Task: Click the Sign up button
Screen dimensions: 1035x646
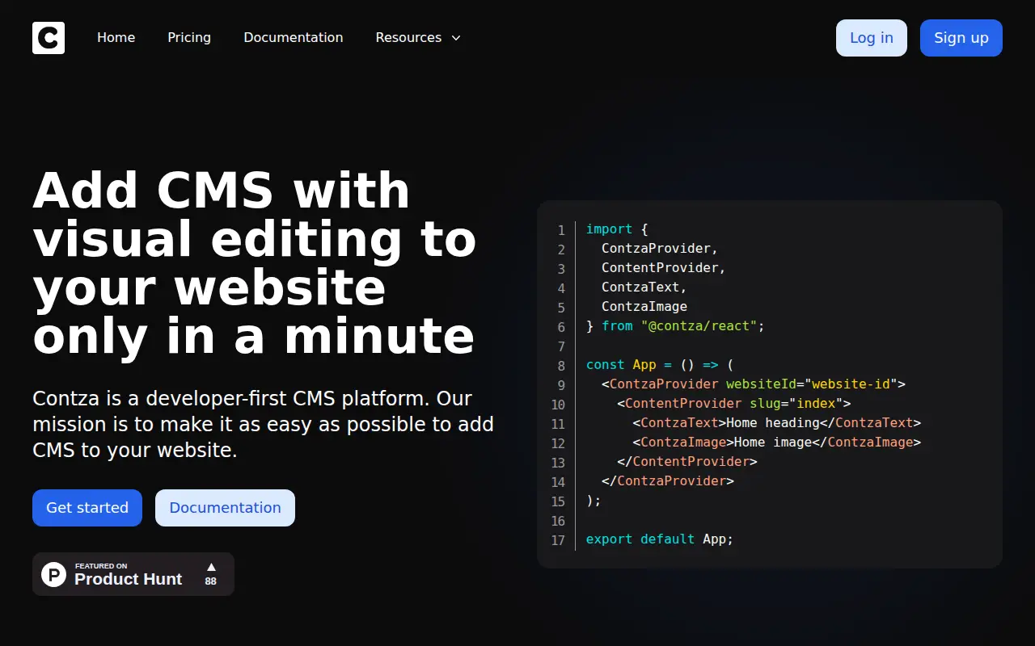Action: pos(961,38)
